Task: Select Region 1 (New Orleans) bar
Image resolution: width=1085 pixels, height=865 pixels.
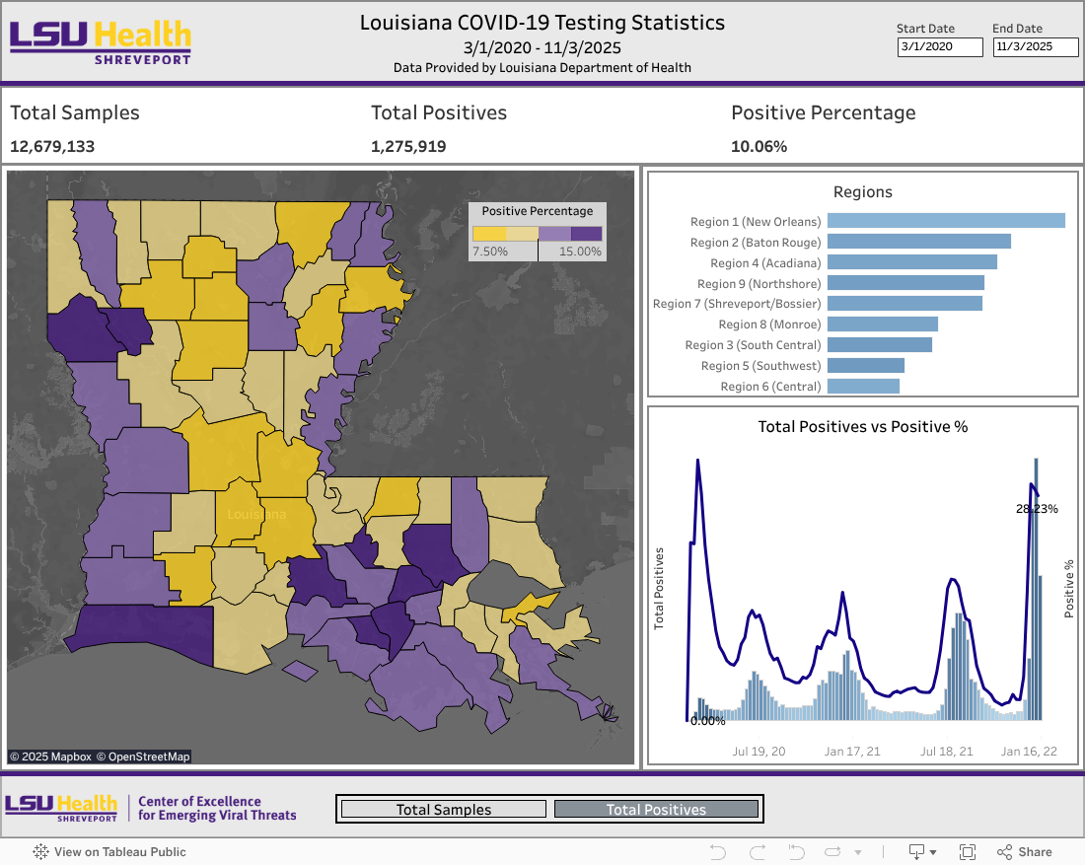Action: 945,221
